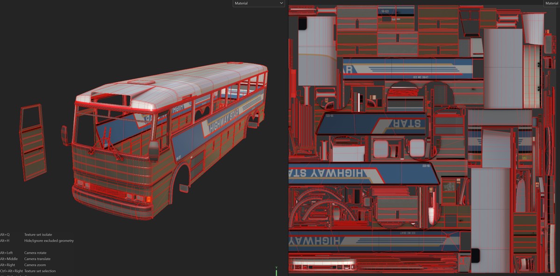Click the detached bus door mesh in the 3D viewport
Screen dimensions: 560x276
(34, 142)
